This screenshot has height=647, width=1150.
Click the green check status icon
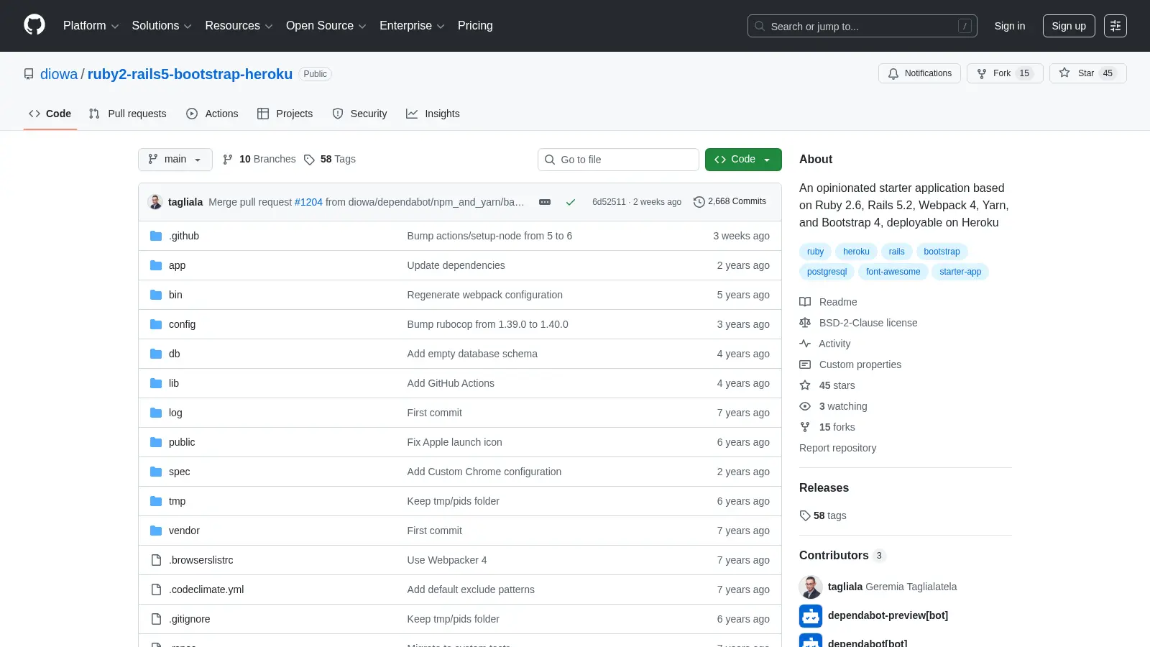point(571,202)
